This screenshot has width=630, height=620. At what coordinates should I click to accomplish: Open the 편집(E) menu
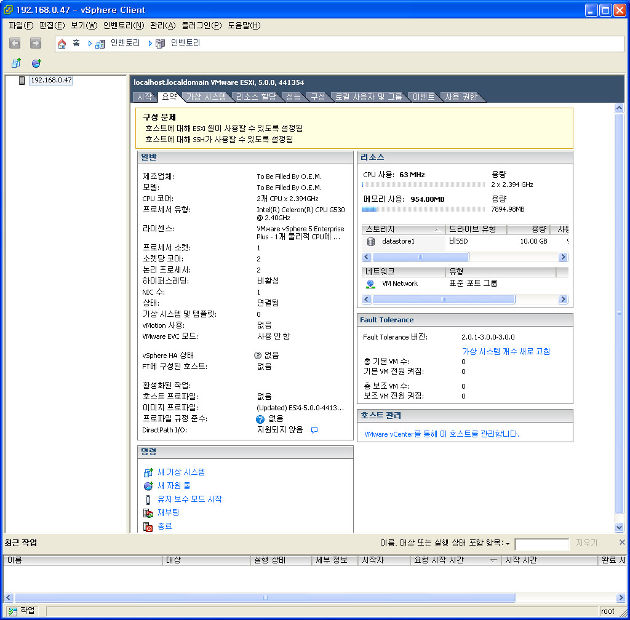(x=52, y=26)
